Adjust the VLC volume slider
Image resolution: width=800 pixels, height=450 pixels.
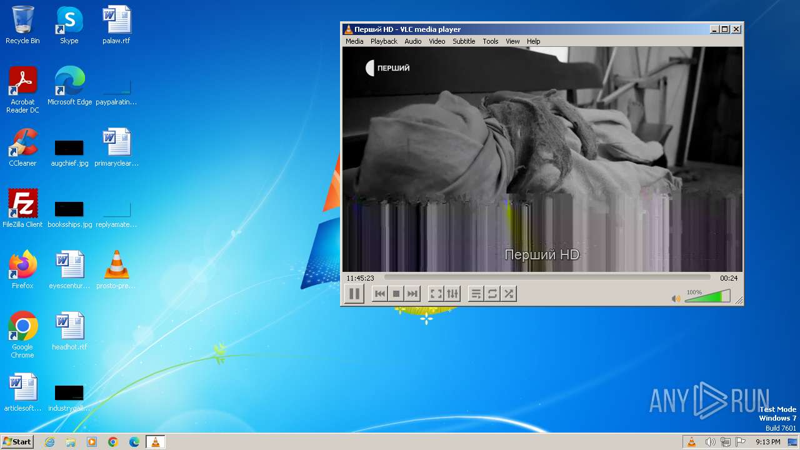coord(707,296)
